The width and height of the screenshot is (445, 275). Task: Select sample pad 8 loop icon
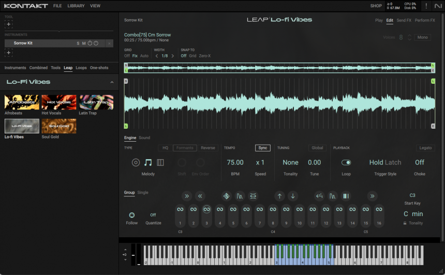(x=273, y=209)
